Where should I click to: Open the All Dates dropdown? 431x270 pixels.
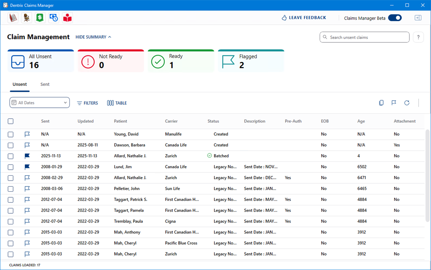pyautogui.click(x=40, y=103)
